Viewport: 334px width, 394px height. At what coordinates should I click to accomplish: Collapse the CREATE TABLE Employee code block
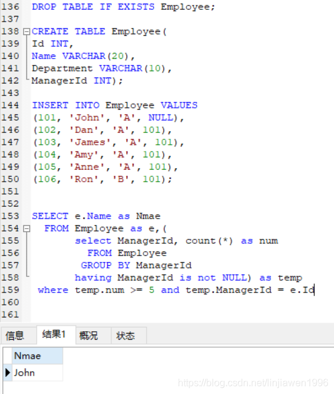point(26,31)
